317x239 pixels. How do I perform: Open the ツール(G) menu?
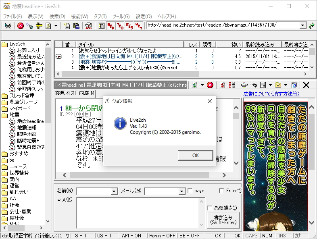tap(121, 17)
